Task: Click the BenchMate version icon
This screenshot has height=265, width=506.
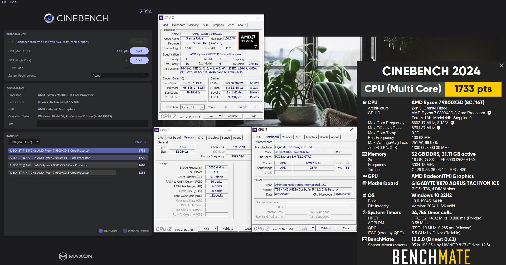Action: tap(364, 239)
